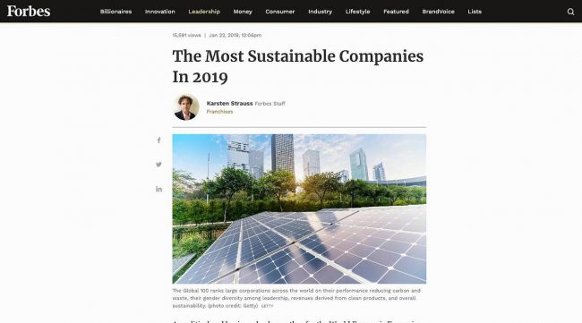The image size is (582, 323).
Task: Open the Featured menu
Action: 396,12
